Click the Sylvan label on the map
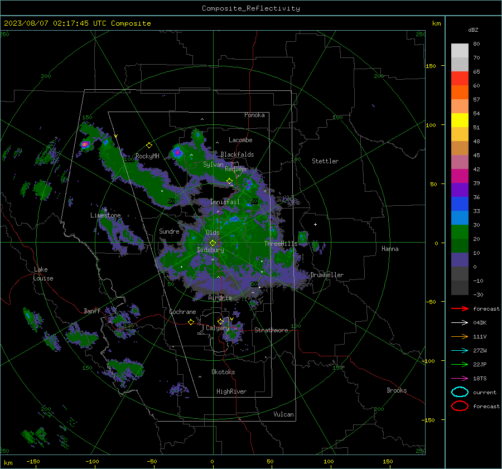 213,165
